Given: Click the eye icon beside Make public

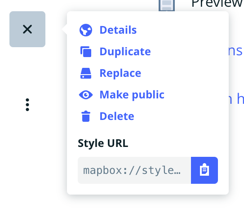Looking at the screenshot, I should 86,95.
